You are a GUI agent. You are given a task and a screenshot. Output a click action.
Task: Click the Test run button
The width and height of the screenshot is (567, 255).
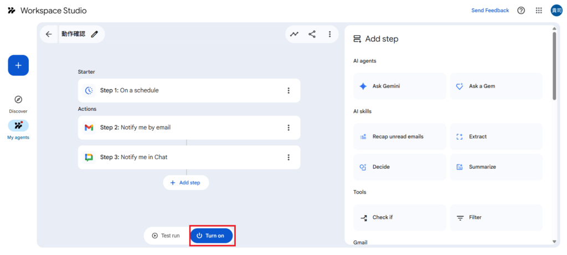(x=166, y=236)
